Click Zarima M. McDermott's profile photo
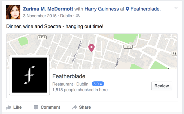The width and height of the screenshot is (184, 114). coord(13,12)
